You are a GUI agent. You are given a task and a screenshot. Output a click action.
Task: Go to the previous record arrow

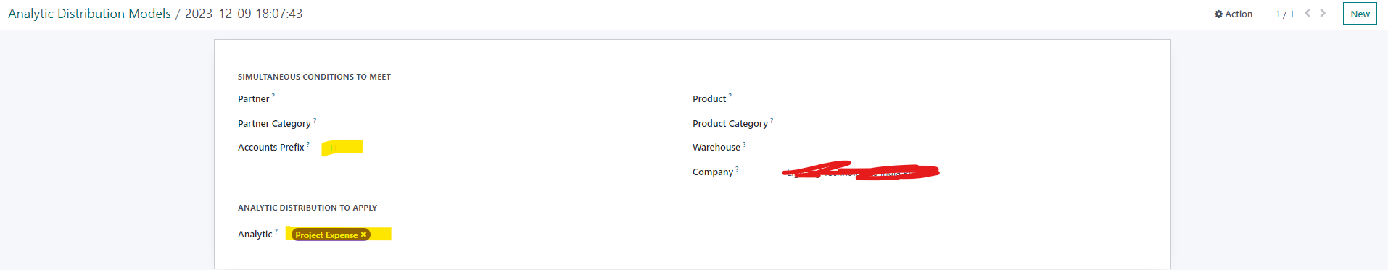[x=1308, y=13]
